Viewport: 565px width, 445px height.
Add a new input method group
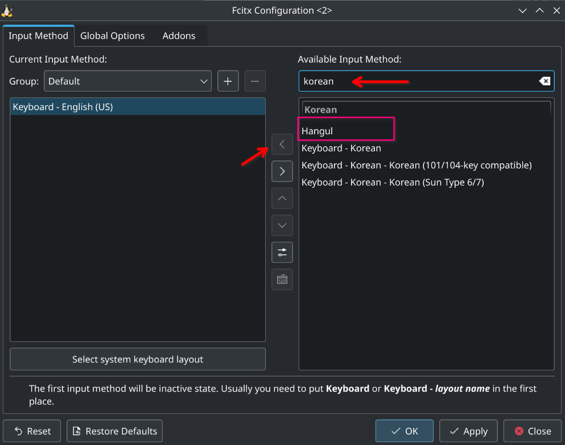[228, 81]
